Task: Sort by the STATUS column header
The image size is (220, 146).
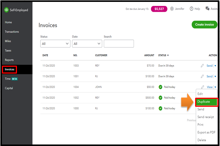Action: point(163,55)
